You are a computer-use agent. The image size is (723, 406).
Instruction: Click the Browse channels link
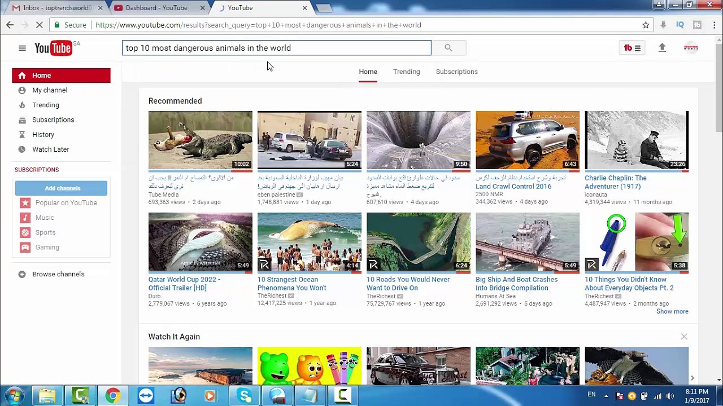[58, 274]
